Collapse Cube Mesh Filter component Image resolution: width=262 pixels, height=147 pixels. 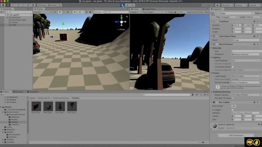(211, 36)
